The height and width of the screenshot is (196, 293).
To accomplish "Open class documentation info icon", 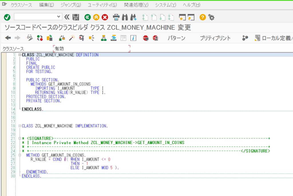I will [x=133, y=38].
